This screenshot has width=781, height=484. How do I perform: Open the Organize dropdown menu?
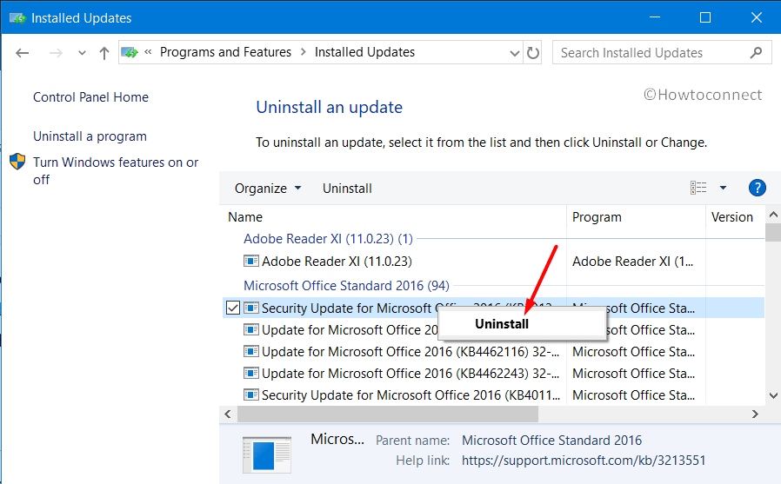click(x=268, y=189)
